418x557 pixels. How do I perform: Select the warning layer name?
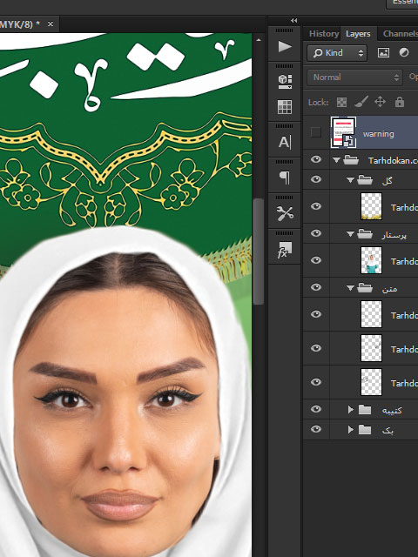click(378, 134)
